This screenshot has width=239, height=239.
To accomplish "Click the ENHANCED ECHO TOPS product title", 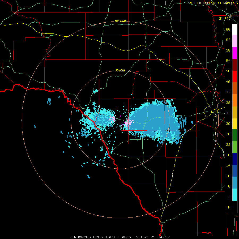I will (x=93, y=237).
